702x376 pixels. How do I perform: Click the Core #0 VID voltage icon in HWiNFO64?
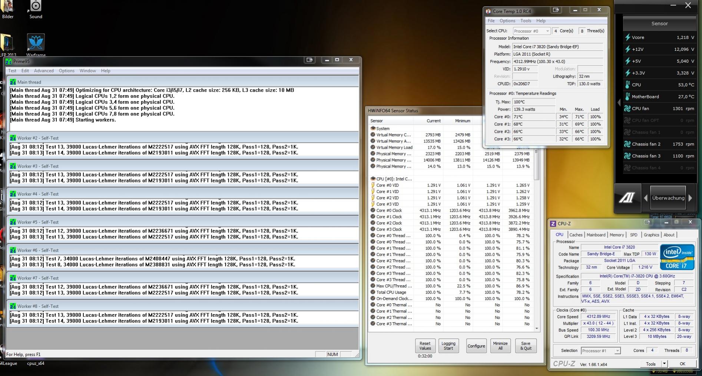pyautogui.click(x=373, y=185)
